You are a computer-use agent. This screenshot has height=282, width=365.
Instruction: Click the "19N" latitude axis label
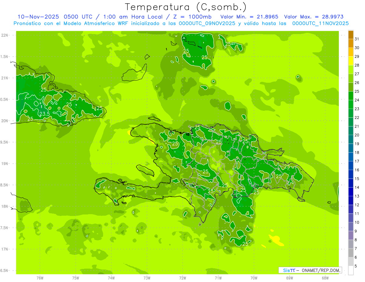coord(5,164)
